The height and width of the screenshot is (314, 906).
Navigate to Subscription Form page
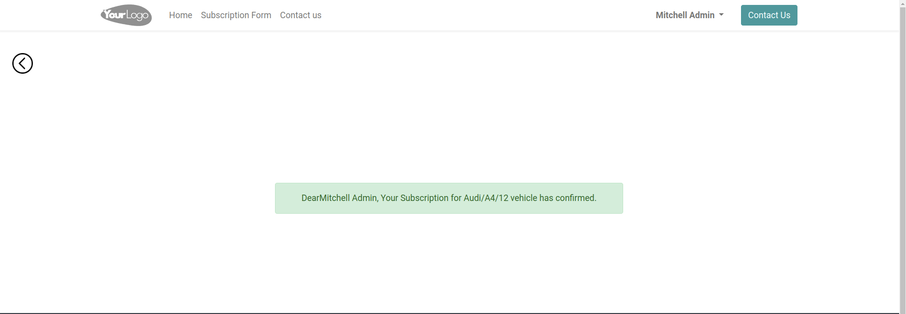tap(236, 15)
